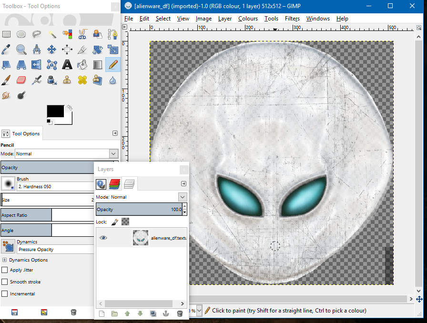Select the Zoom magnifier tool
The height and width of the screenshot is (323, 427).
(x=21, y=49)
